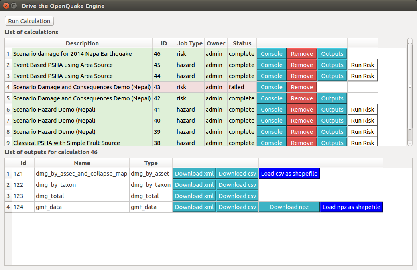417x270 pixels.
Task: Click the Description column header
Action: click(82, 43)
